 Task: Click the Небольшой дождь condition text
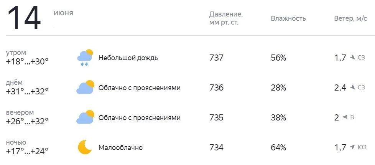click(128, 58)
